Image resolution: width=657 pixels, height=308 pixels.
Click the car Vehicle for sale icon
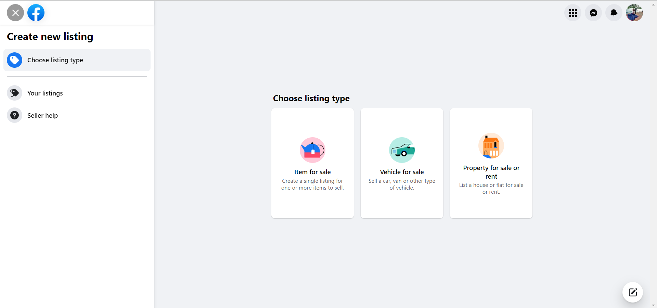pyautogui.click(x=402, y=150)
